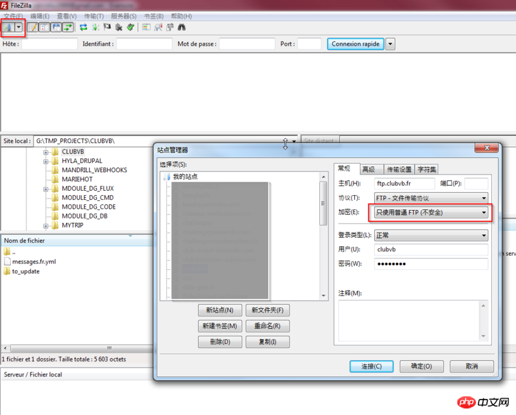Expand the MYTRIP folder node
The width and height of the screenshot is (516, 415).
pos(46,226)
